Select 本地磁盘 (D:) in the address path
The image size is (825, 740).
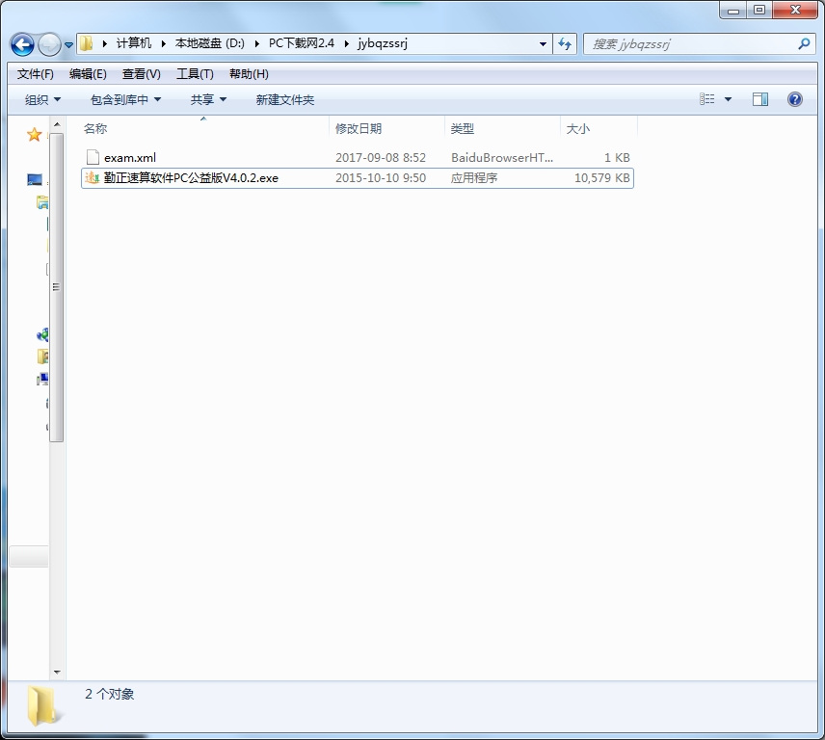[x=209, y=43]
